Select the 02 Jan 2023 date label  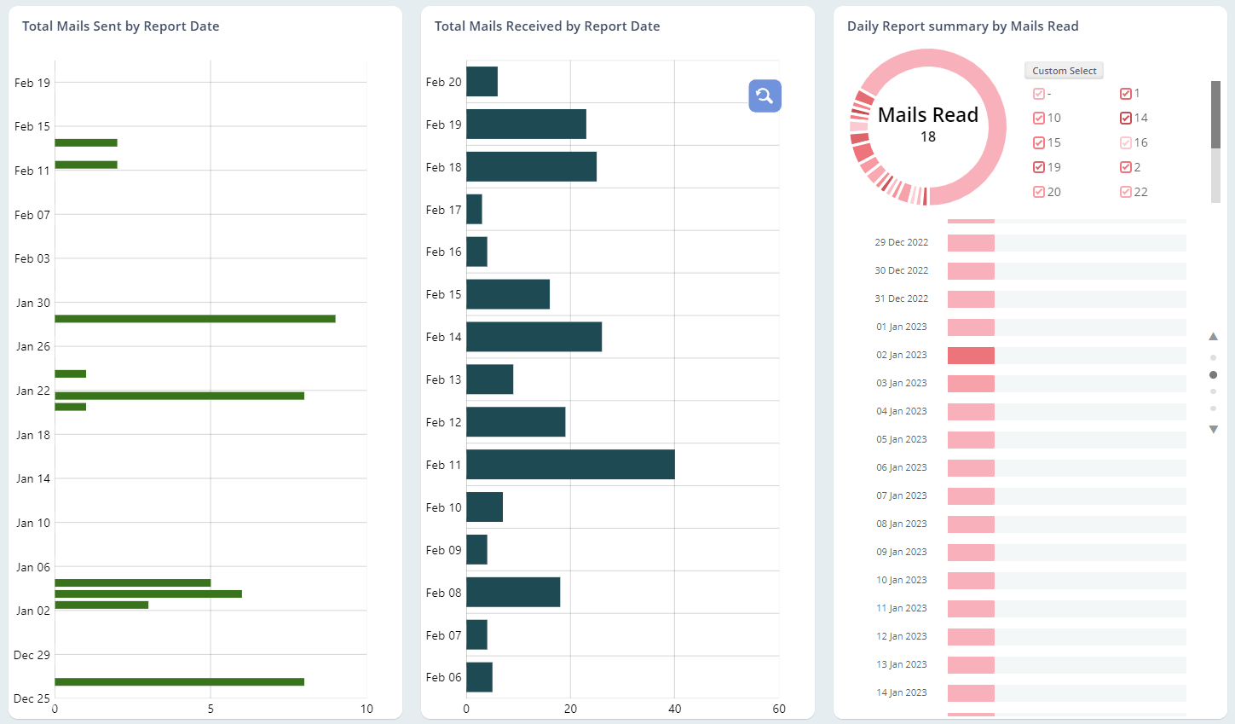coord(901,354)
